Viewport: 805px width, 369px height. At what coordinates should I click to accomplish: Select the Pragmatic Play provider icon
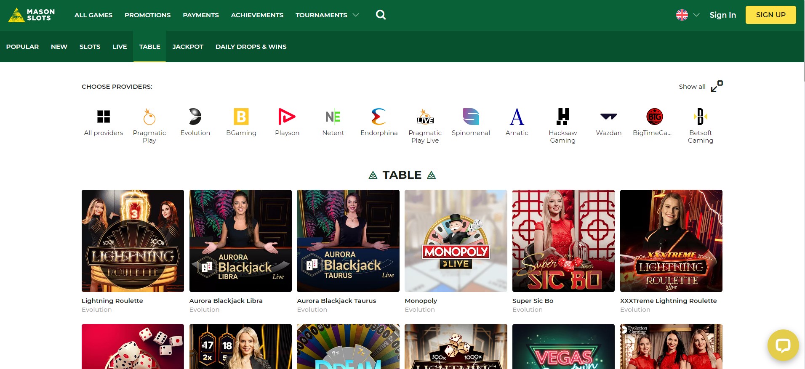pyautogui.click(x=149, y=117)
